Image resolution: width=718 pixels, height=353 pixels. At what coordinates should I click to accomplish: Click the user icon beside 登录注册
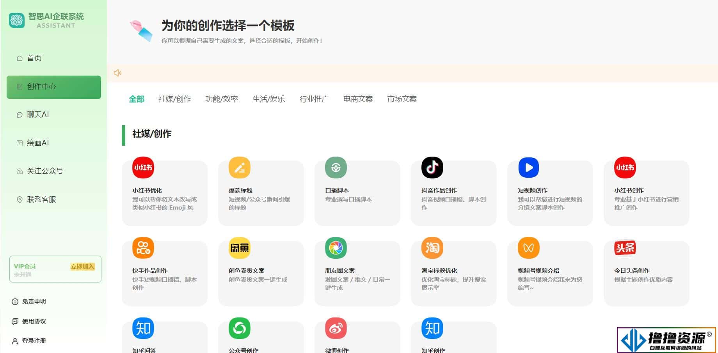15,341
